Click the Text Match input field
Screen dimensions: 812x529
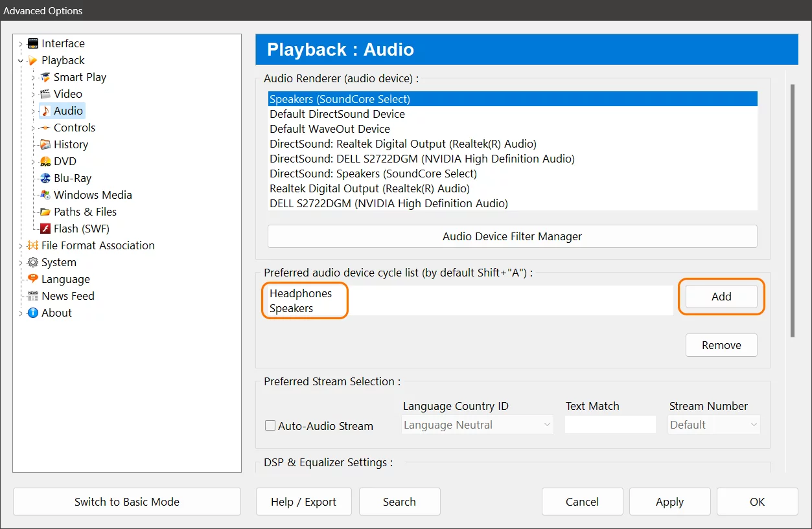(x=610, y=425)
